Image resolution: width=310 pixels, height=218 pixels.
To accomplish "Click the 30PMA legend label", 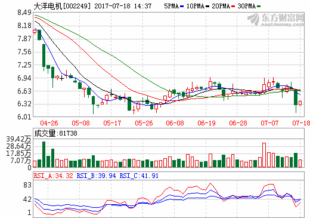I will tap(247, 6).
